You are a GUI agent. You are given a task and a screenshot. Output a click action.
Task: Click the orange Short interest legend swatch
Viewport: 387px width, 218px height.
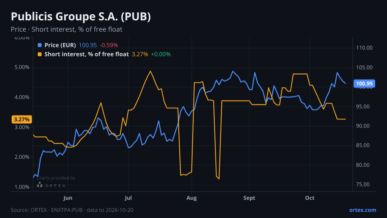coord(40,54)
